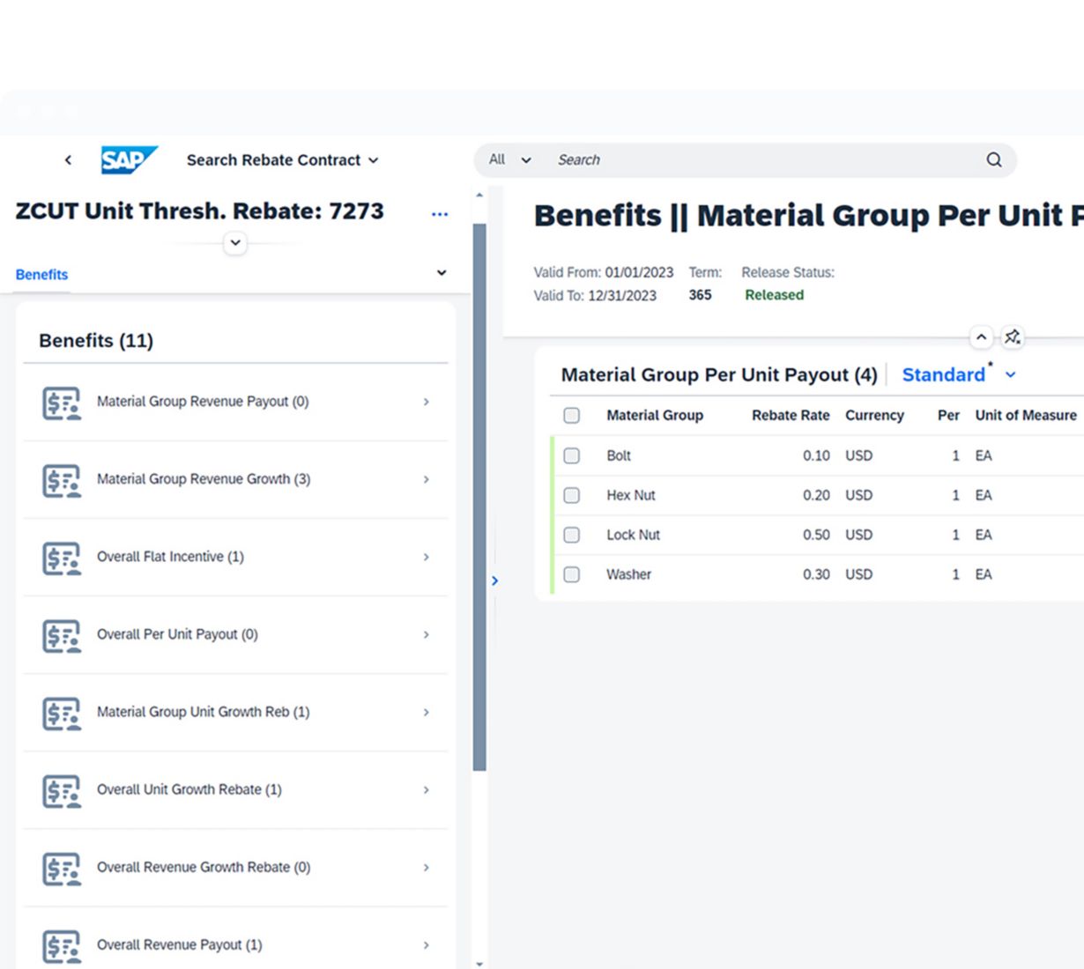
Task: Click the Overall Flat Incentive icon
Action: [x=62, y=558]
